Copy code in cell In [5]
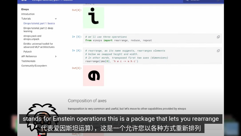The image size is (241, 136). tap(218, 37)
